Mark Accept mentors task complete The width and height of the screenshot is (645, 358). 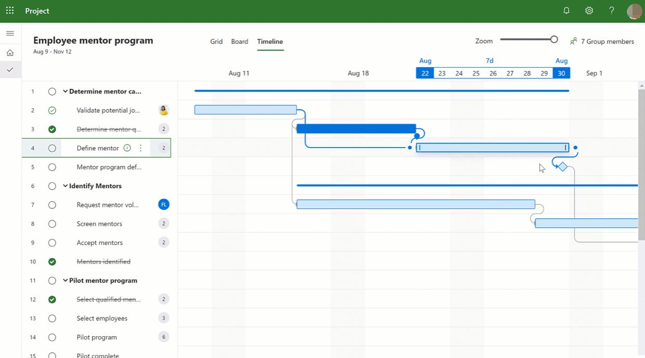[52, 243]
